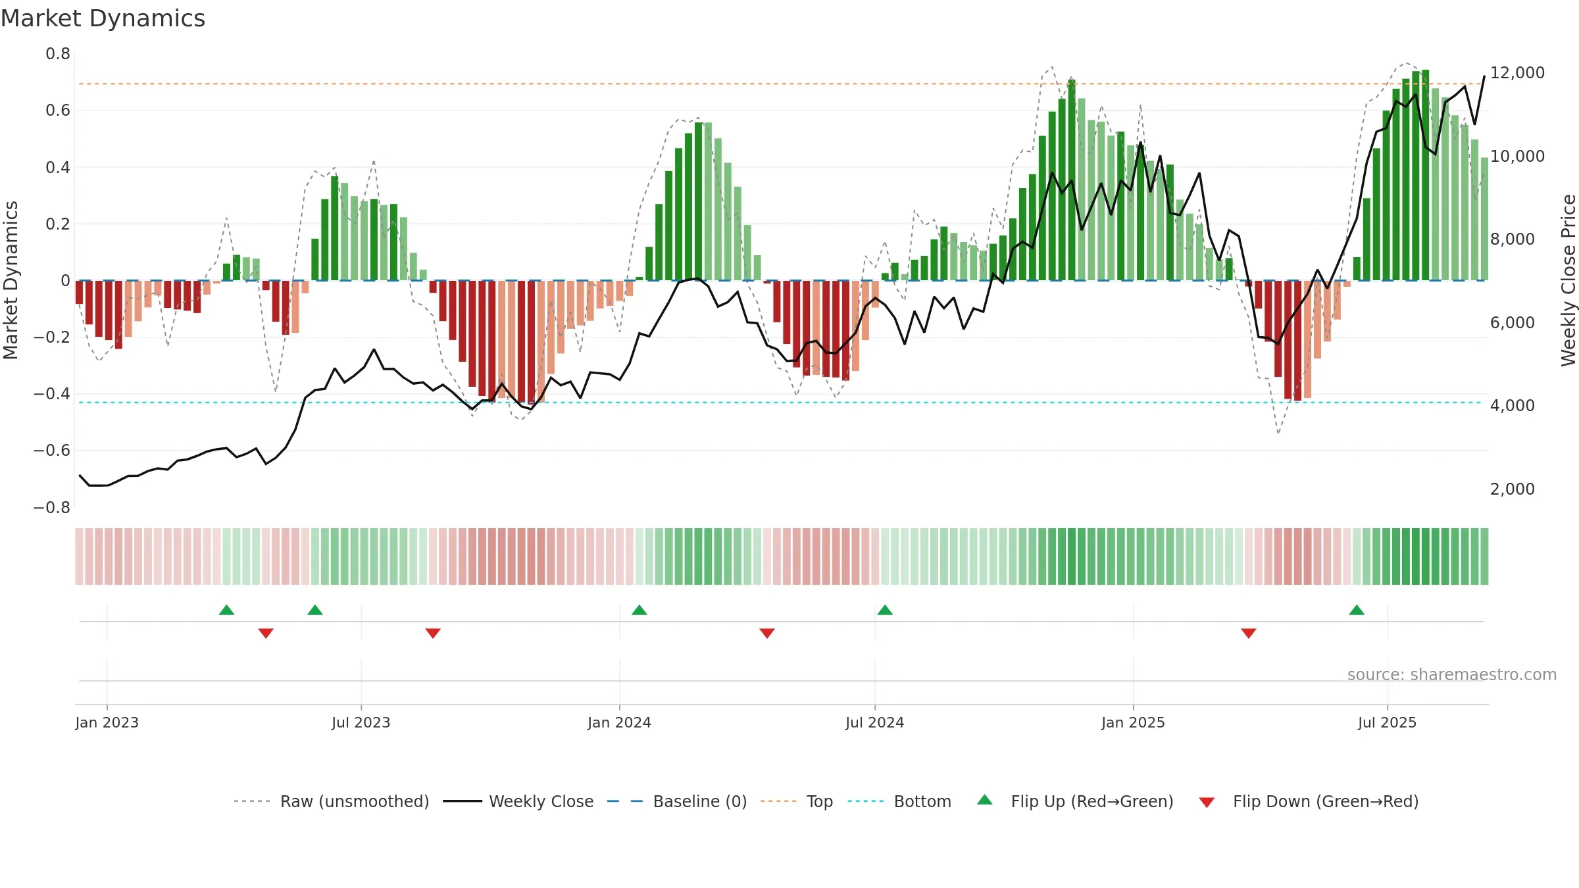Click the Weekly Close Price axis title
Viewport: 1579px width, 888px height.
[1568, 280]
